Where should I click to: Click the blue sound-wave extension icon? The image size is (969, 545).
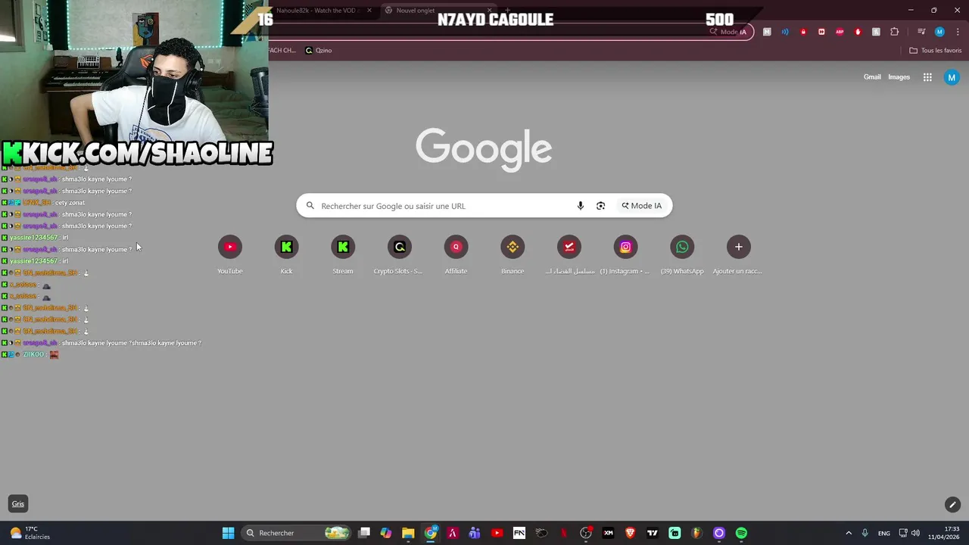point(785,32)
